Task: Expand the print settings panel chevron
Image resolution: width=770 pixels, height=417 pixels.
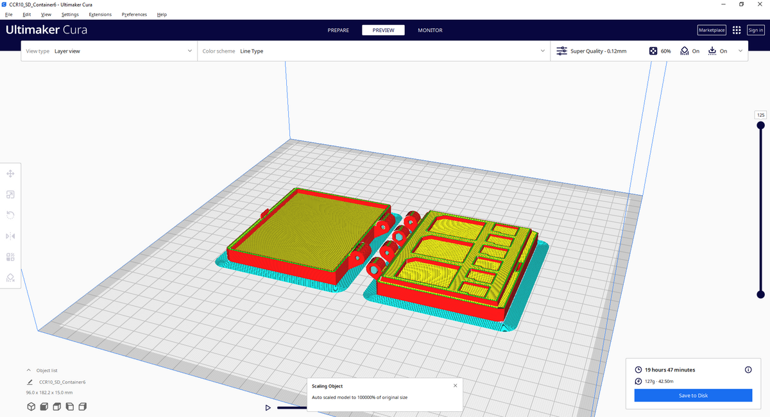Action: tap(740, 51)
